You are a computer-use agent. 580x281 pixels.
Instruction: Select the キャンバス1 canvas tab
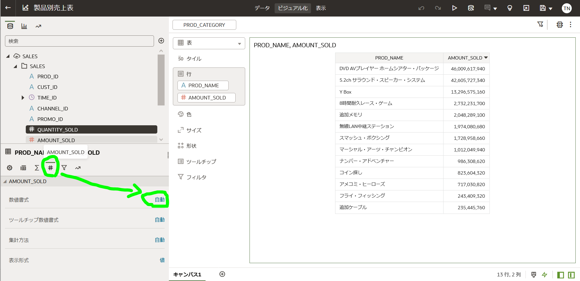click(187, 274)
